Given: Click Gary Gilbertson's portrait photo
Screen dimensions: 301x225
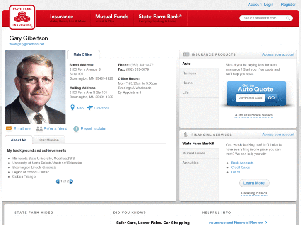Looking at the screenshot, I should tap(35, 87).
